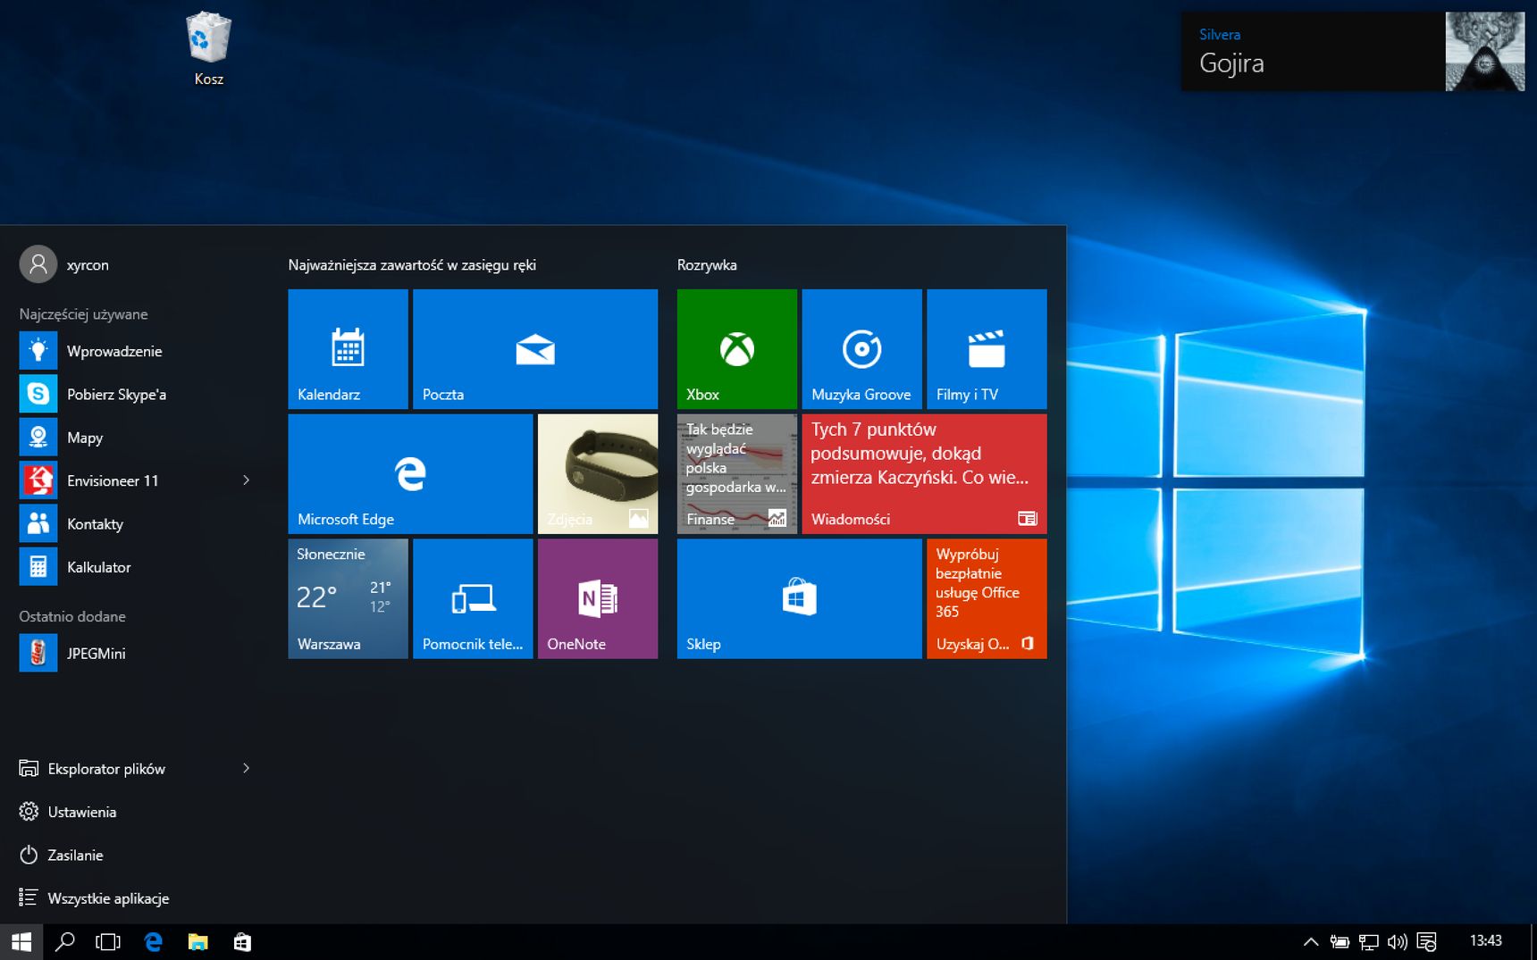The width and height of the screenshot is (1537, 960).
Task: Launch recently added JPEGMini
Action: click(134, 654)
